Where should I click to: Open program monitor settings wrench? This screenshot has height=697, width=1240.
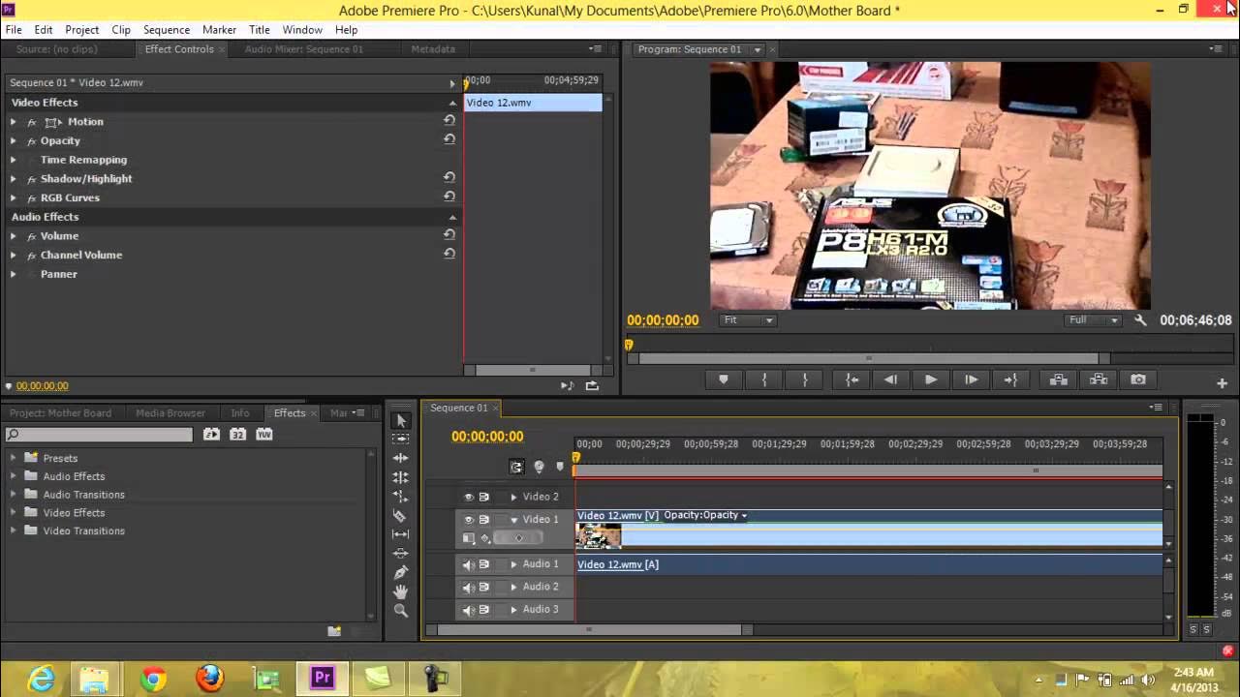click(1140, 319)
